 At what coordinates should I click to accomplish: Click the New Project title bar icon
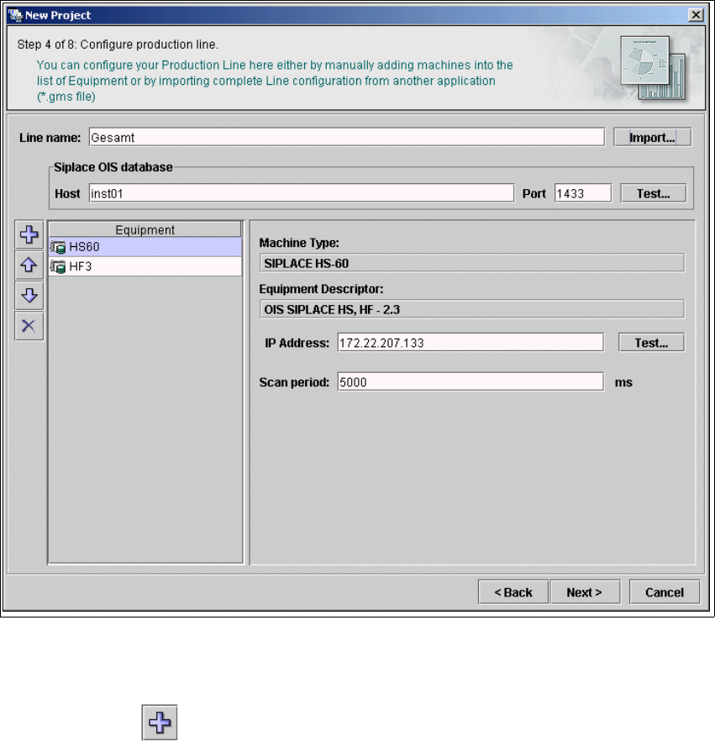16,15
